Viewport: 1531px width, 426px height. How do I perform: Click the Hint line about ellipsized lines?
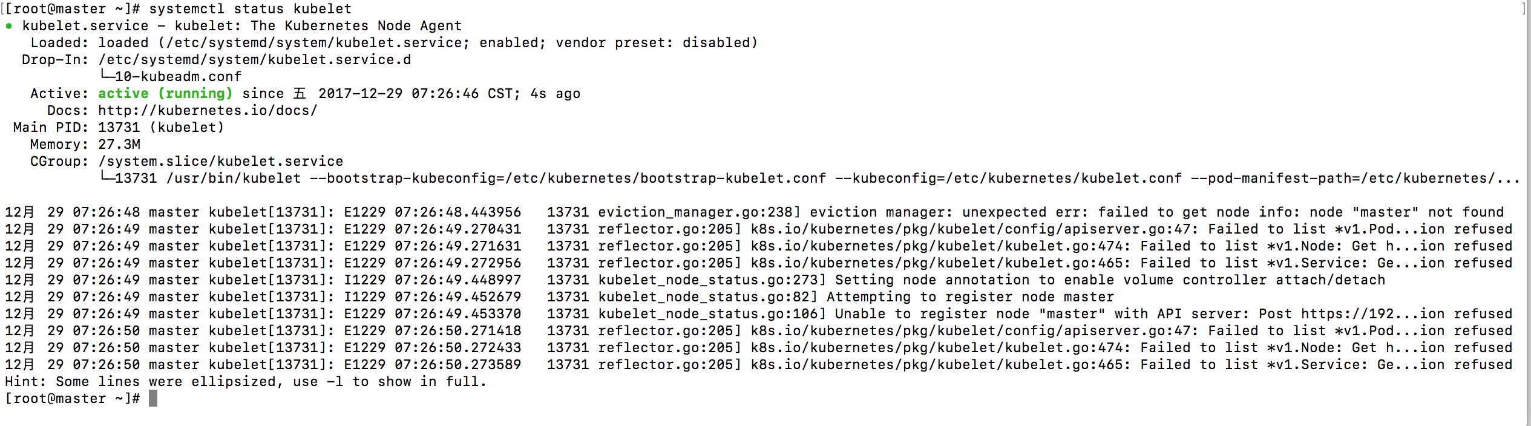(246, 382)
